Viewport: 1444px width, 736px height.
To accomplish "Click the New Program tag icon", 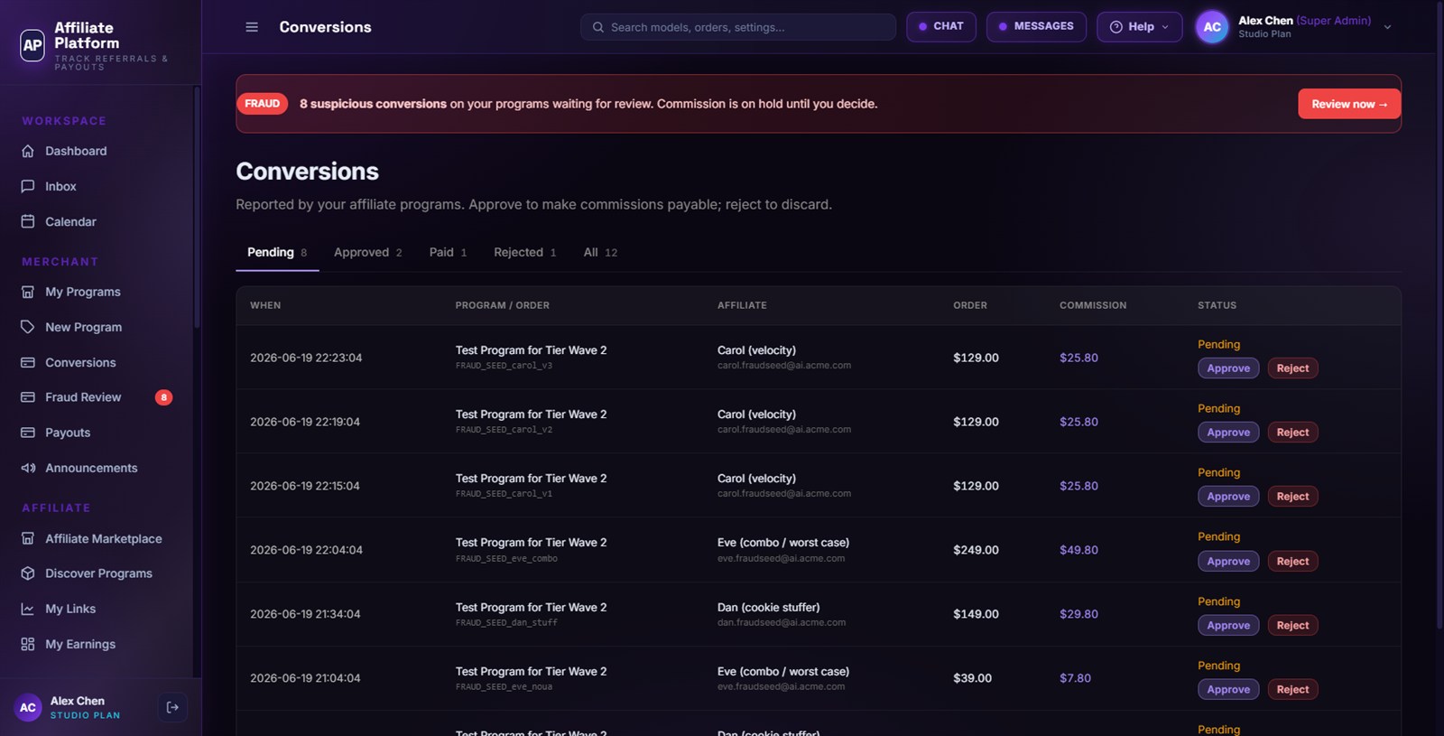I will (28, 327).
